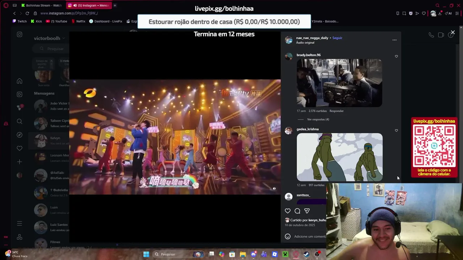Click the Opera logo in top-left corner
463x260 pixels.
click(x=6, y=5)
